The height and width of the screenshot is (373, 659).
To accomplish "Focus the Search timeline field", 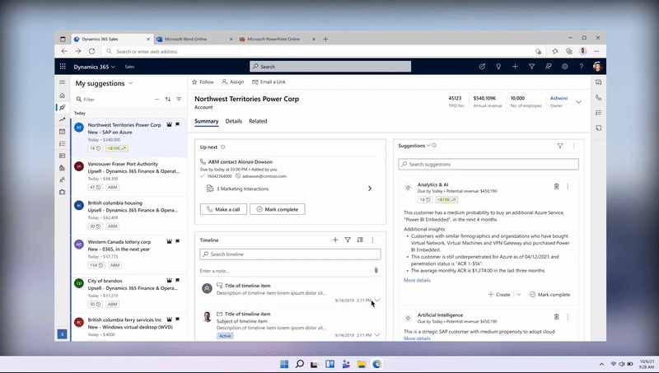I will (x=291, y=254).
